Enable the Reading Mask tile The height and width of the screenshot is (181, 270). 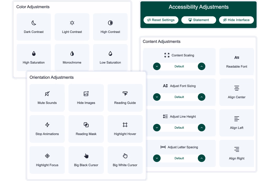click(86, 129)
